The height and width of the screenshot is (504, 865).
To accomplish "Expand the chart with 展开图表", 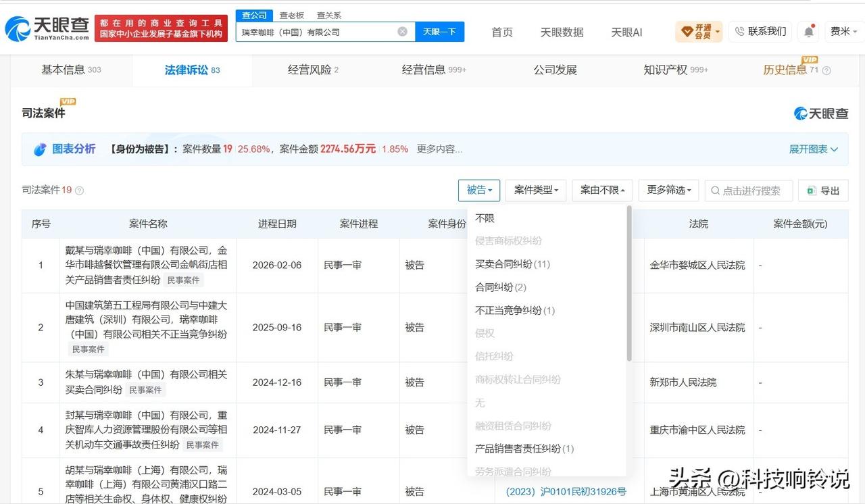I will [x=814, y=149].
